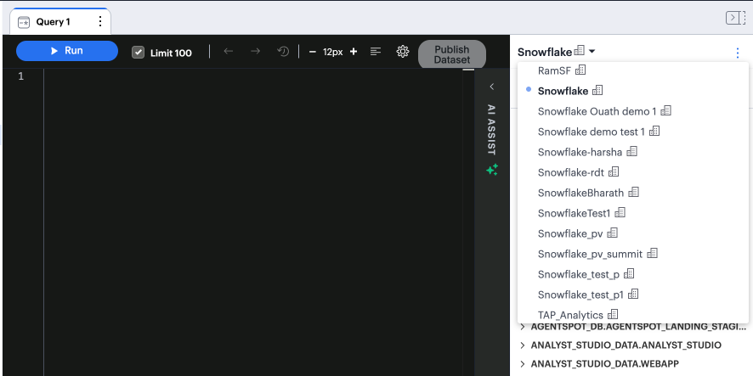
Task: Choose SnowflakeBharath connection
Action: tap(633, 193)
